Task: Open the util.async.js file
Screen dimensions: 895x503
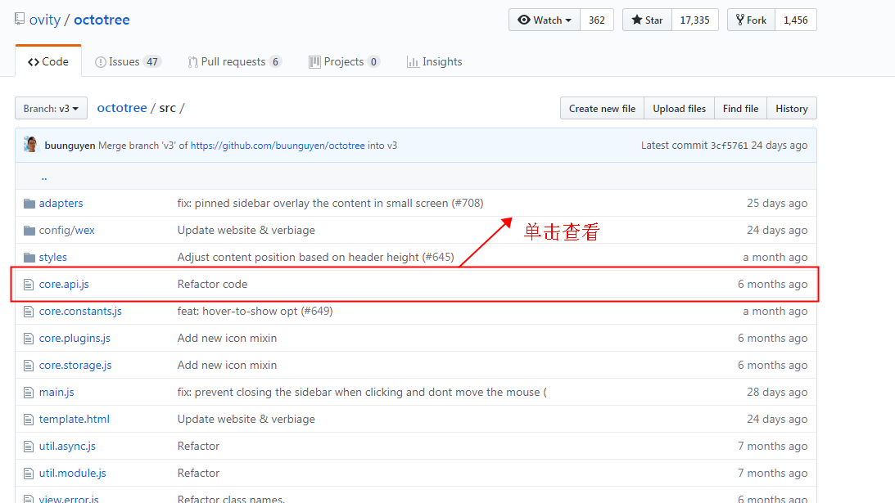Action: [x=67, y=446]
